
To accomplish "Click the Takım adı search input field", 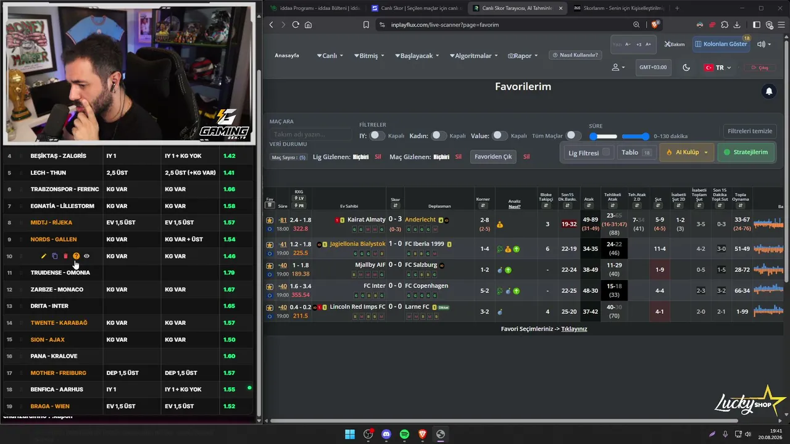I will tap(311, 134).
